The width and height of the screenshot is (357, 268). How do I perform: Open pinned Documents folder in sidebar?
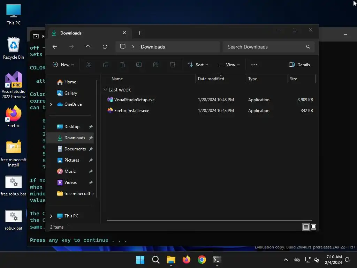click(75, 149)
